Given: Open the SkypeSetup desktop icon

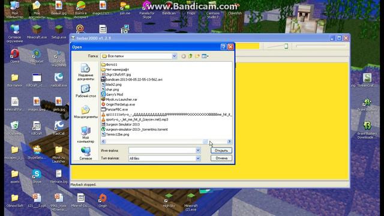Looking at the screenshot, I should [37, 152].
